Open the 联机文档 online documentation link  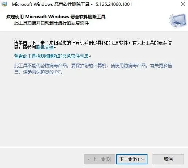[x=45, y=47]
